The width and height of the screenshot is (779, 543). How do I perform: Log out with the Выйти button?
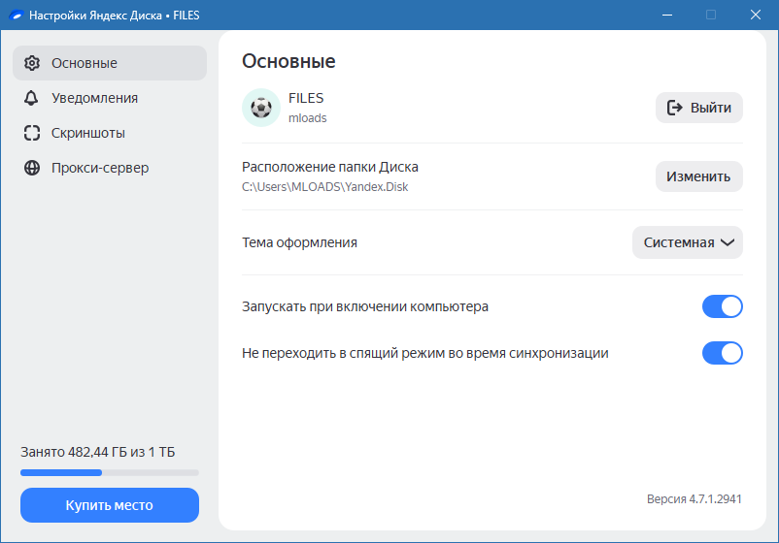pos(699,108)
